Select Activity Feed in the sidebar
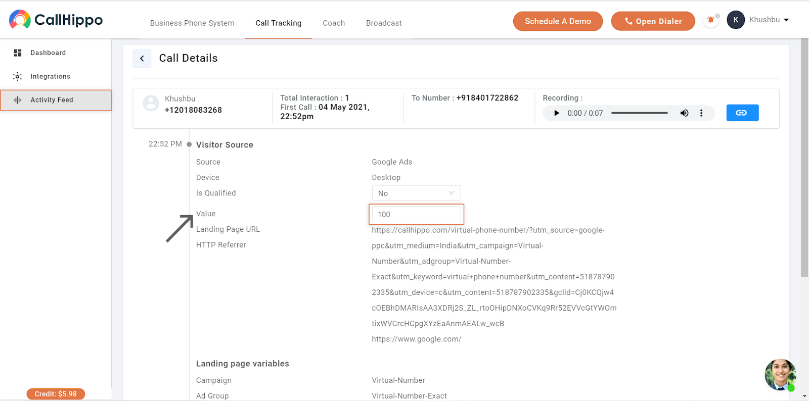809x401 pixels. [x=56, y=100]
